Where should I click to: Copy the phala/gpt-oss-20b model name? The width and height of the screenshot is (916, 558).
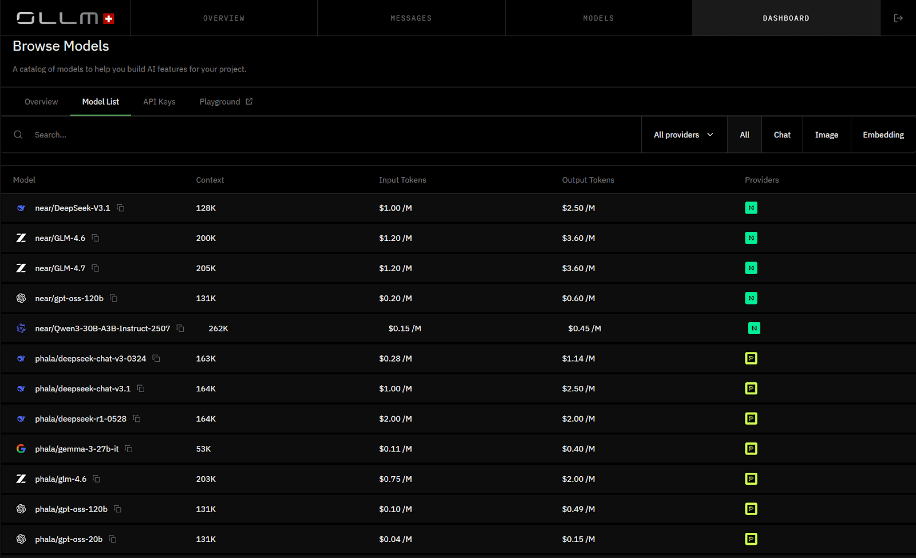click(x=113, y=539)
